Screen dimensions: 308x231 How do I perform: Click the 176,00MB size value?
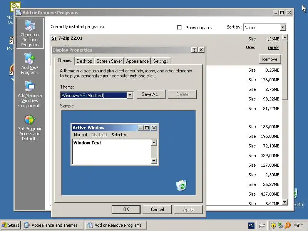pos(270,80)
